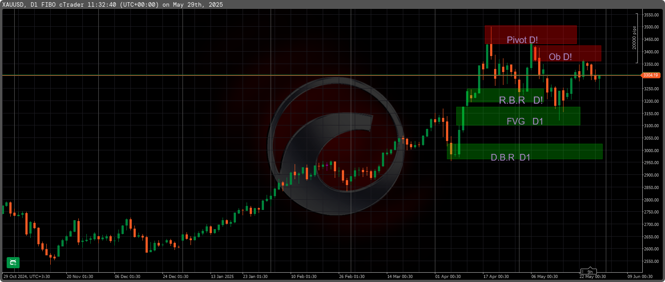
Task: Click the 3450.00 price axis label
Action: pos(651,40)
